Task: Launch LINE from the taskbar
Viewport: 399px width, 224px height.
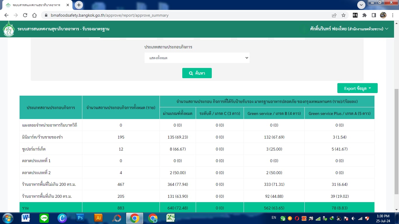Action: coord(44,218)
